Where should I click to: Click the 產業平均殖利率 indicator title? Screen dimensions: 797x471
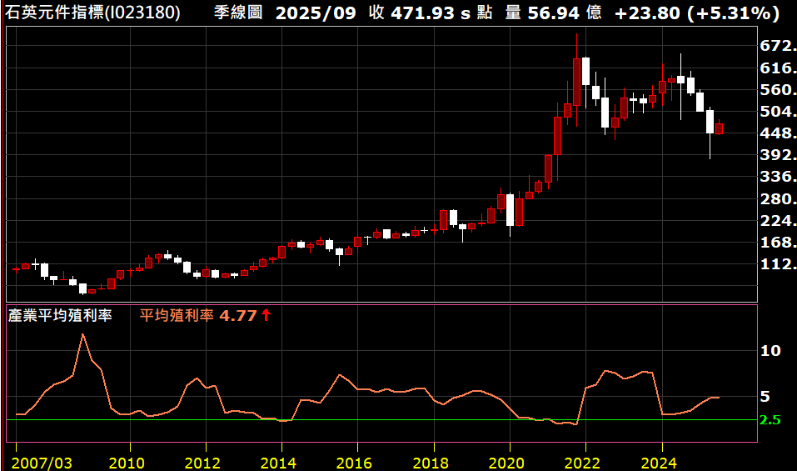pos(59,315)
